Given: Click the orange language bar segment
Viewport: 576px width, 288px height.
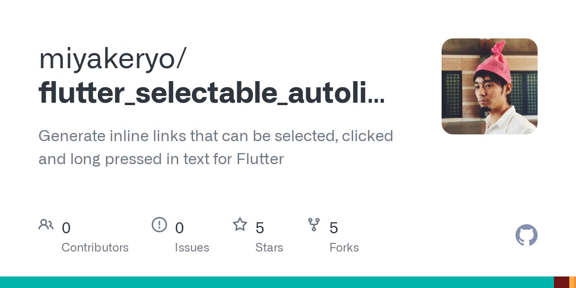Looking at the screenshot, I should [x=573, y=282].
